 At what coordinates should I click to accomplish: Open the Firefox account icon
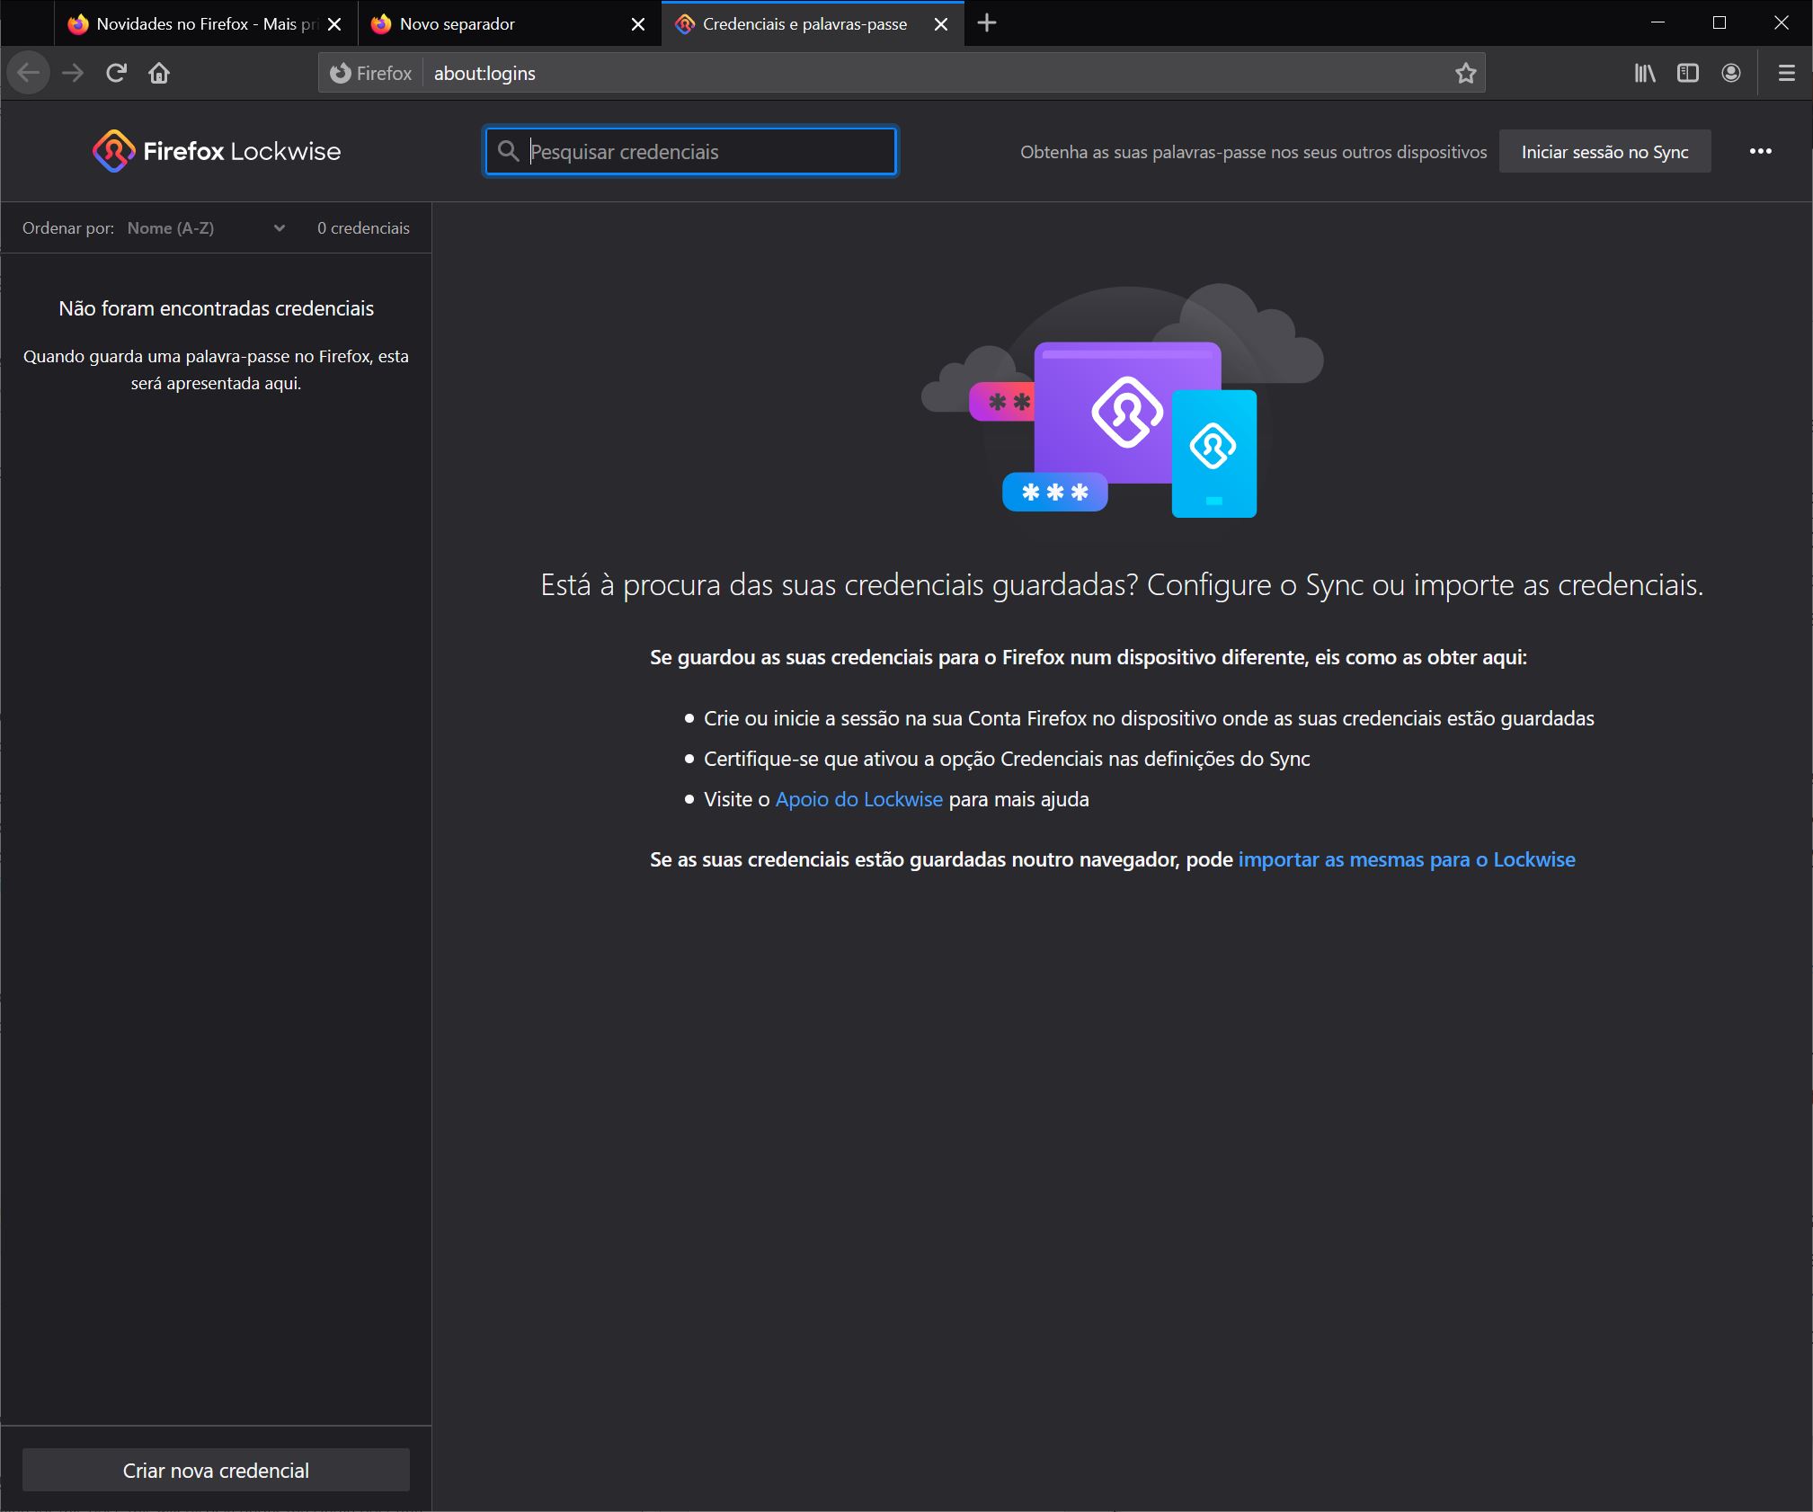click(1730, 73)
